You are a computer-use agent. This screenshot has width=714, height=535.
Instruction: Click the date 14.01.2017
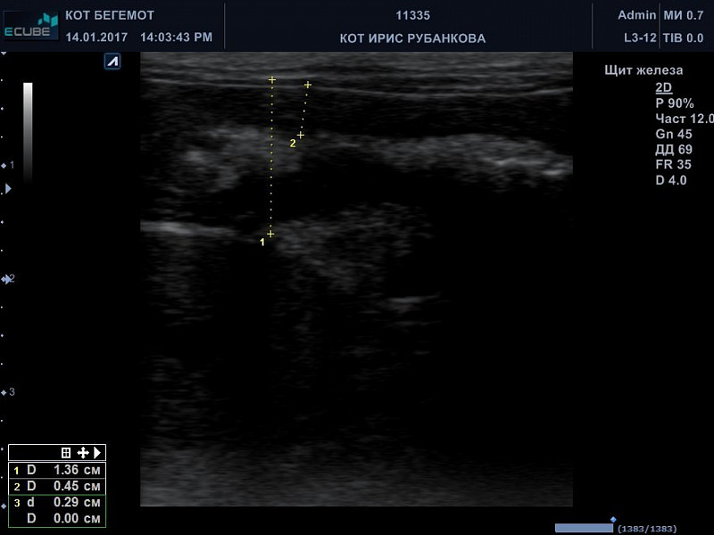pos(96,37)
